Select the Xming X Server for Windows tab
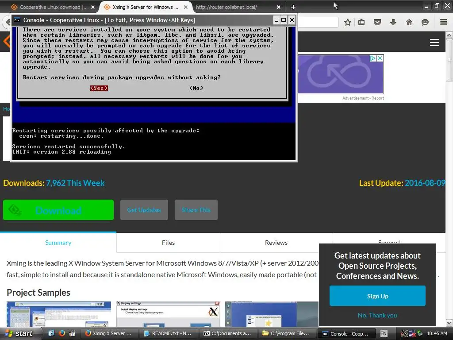Image resolution: width=453 pixels, height=340 pixels. (146, 7)
